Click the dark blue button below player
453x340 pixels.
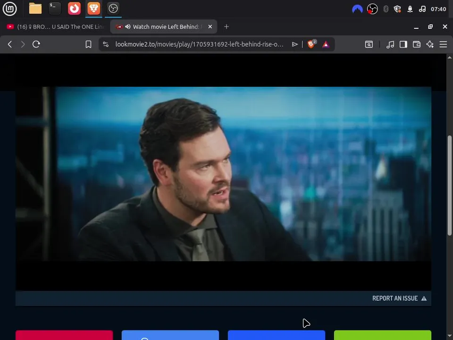click(277, 335)
